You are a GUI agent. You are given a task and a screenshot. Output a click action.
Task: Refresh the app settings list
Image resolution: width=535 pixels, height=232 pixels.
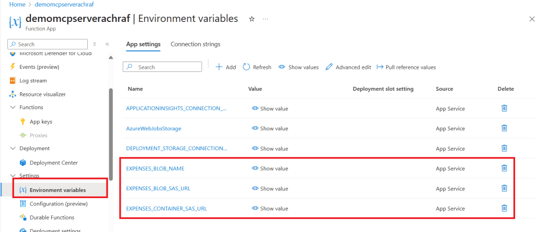pos(257,67)
